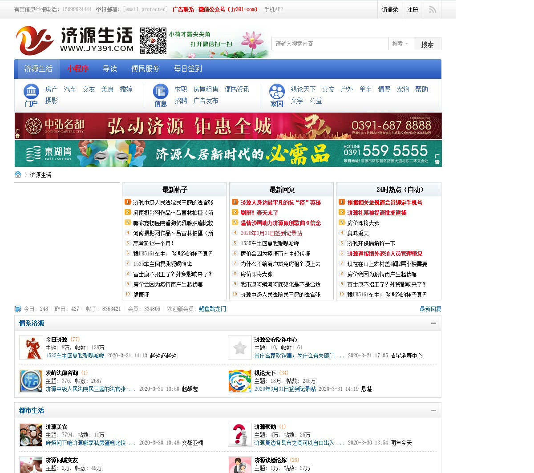Open last post 麻烦问下咱济源哪家私房蛋糕比较

(85, 443)
